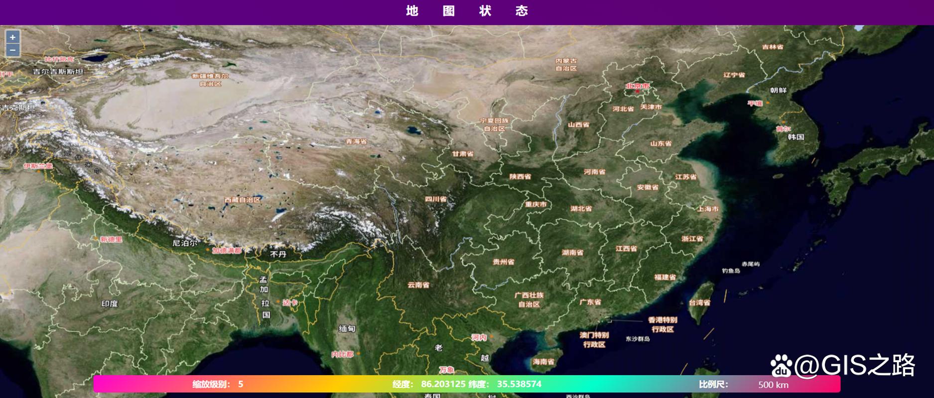934x398 pixels.
Task: Click the 缅甸 country label
Action: coord(347,328)
